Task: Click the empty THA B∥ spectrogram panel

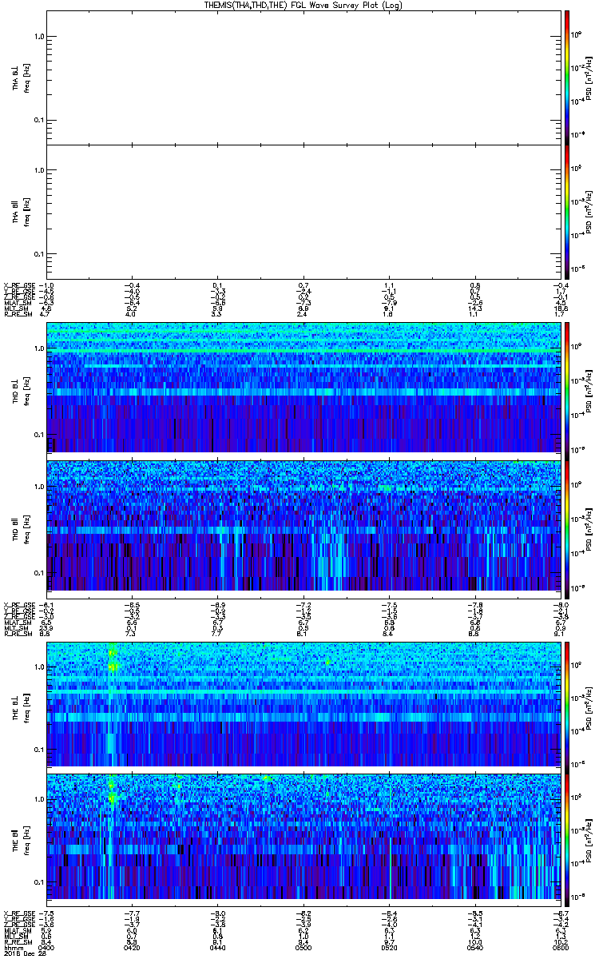Action: (303, 210)
